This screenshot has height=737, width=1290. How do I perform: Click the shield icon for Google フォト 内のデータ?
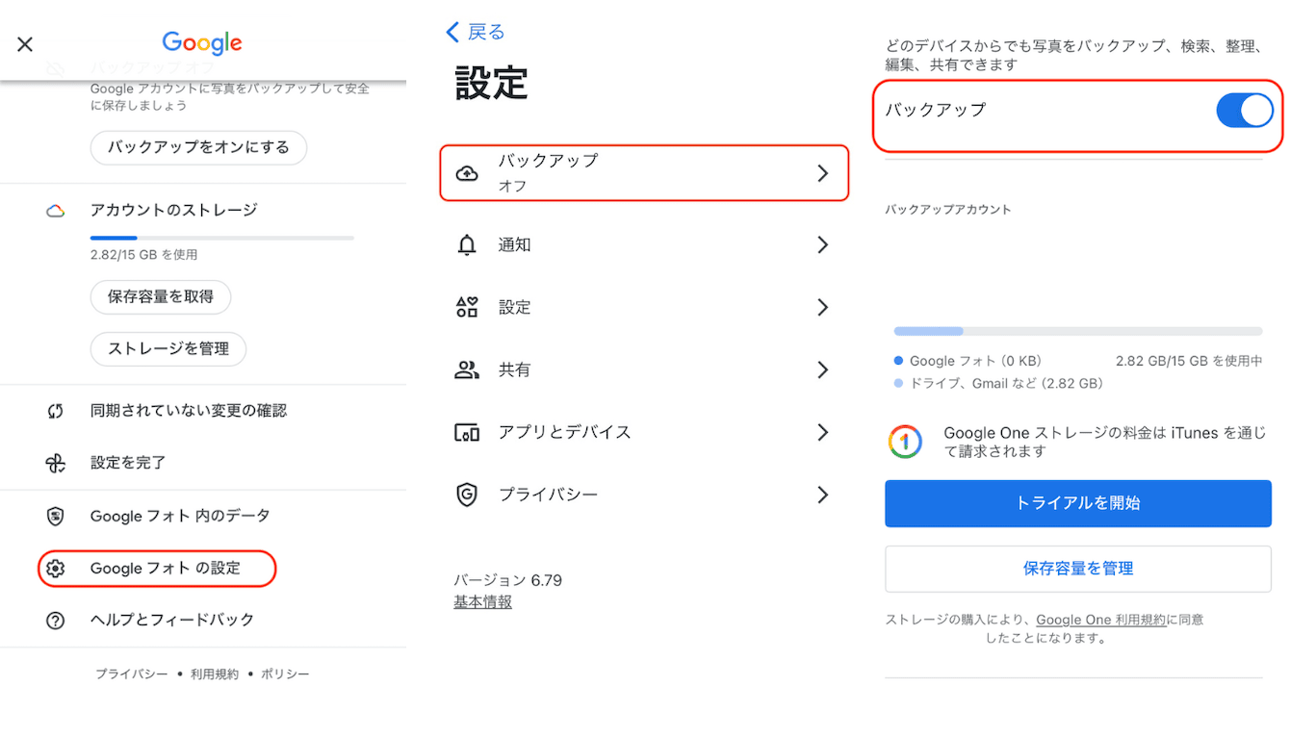[x=55, y=517]
